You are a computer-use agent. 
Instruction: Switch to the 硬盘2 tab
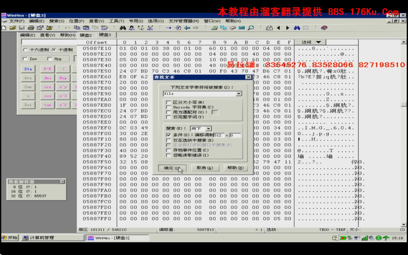tap(86, 35)
